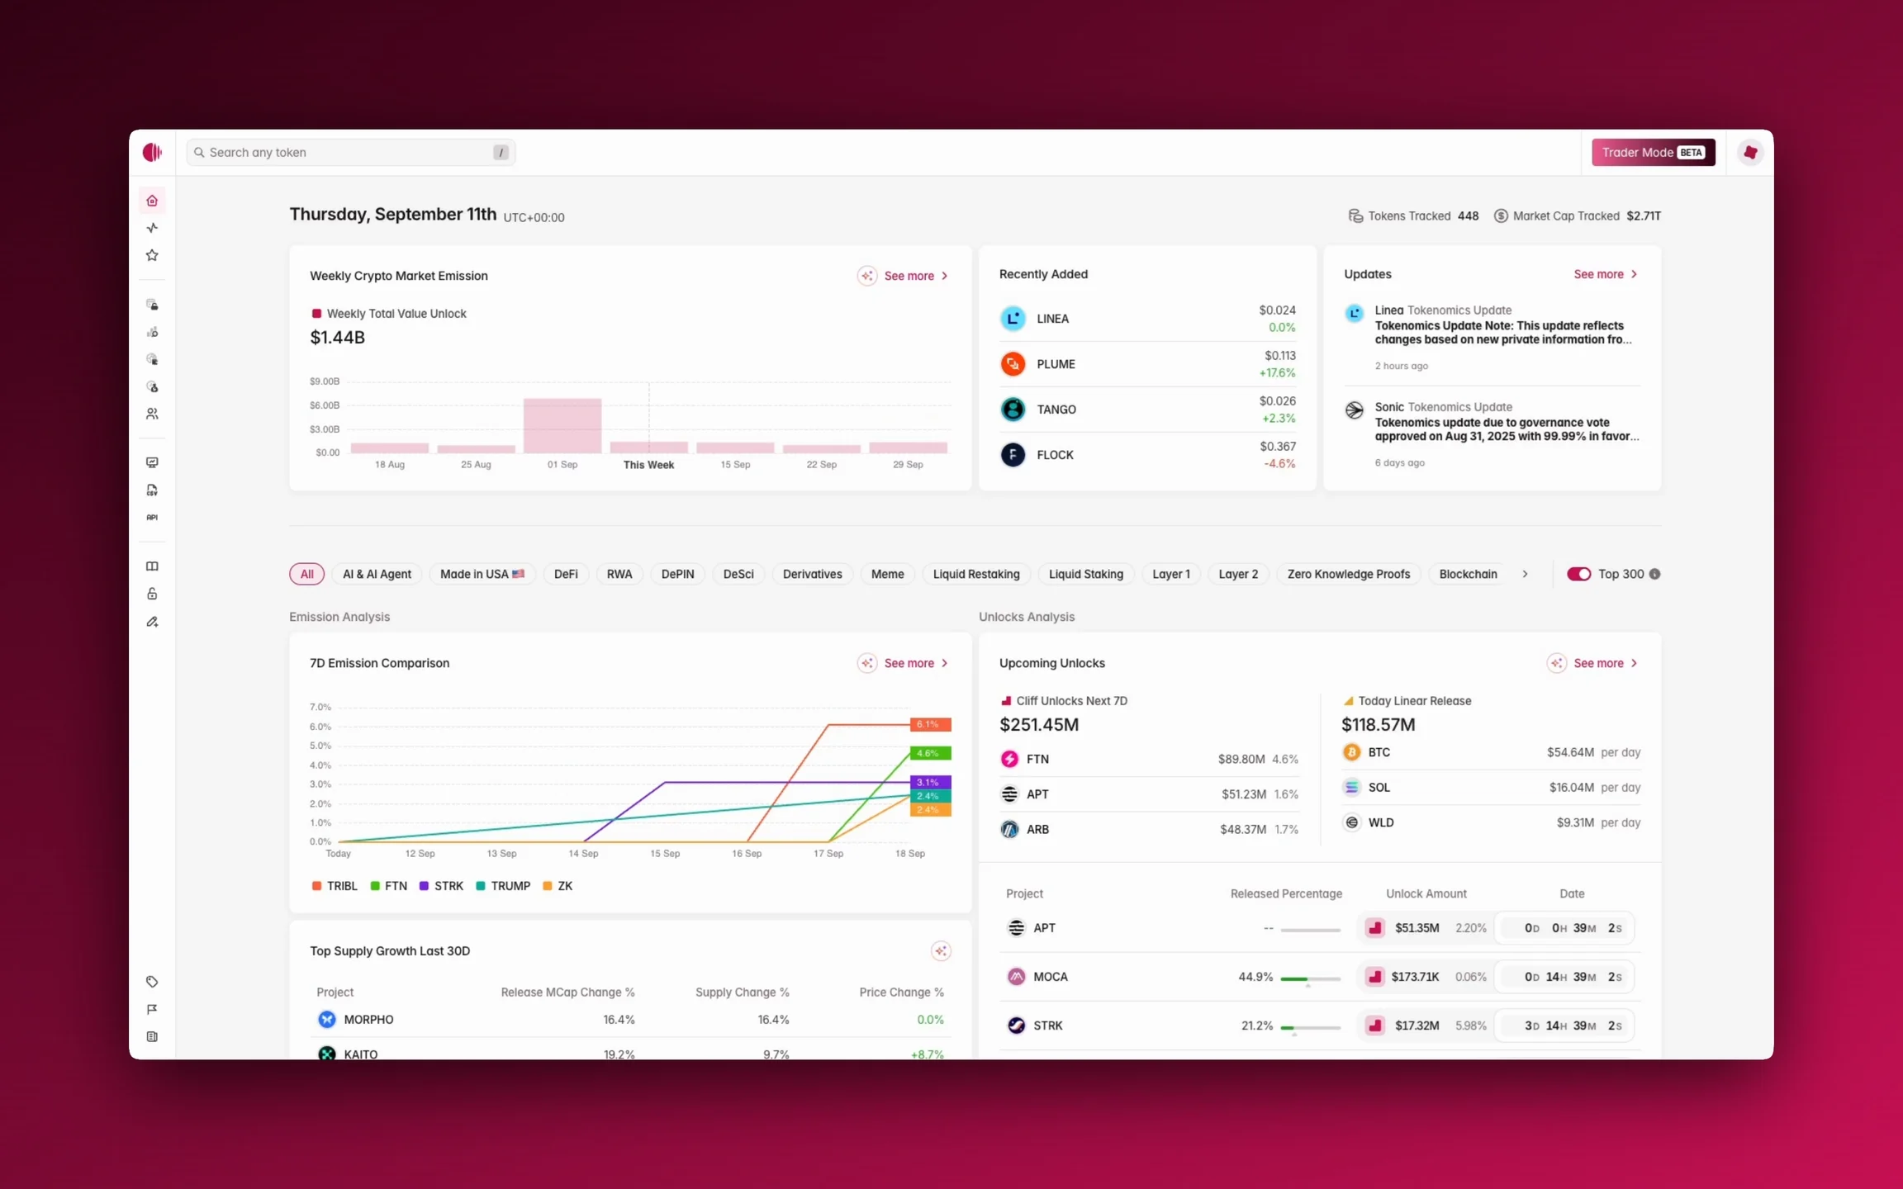Image resolution: width=1903 pixels, height=1189 pixels.
Task: See more in the Updates panel
Action: click(1606, 274)
